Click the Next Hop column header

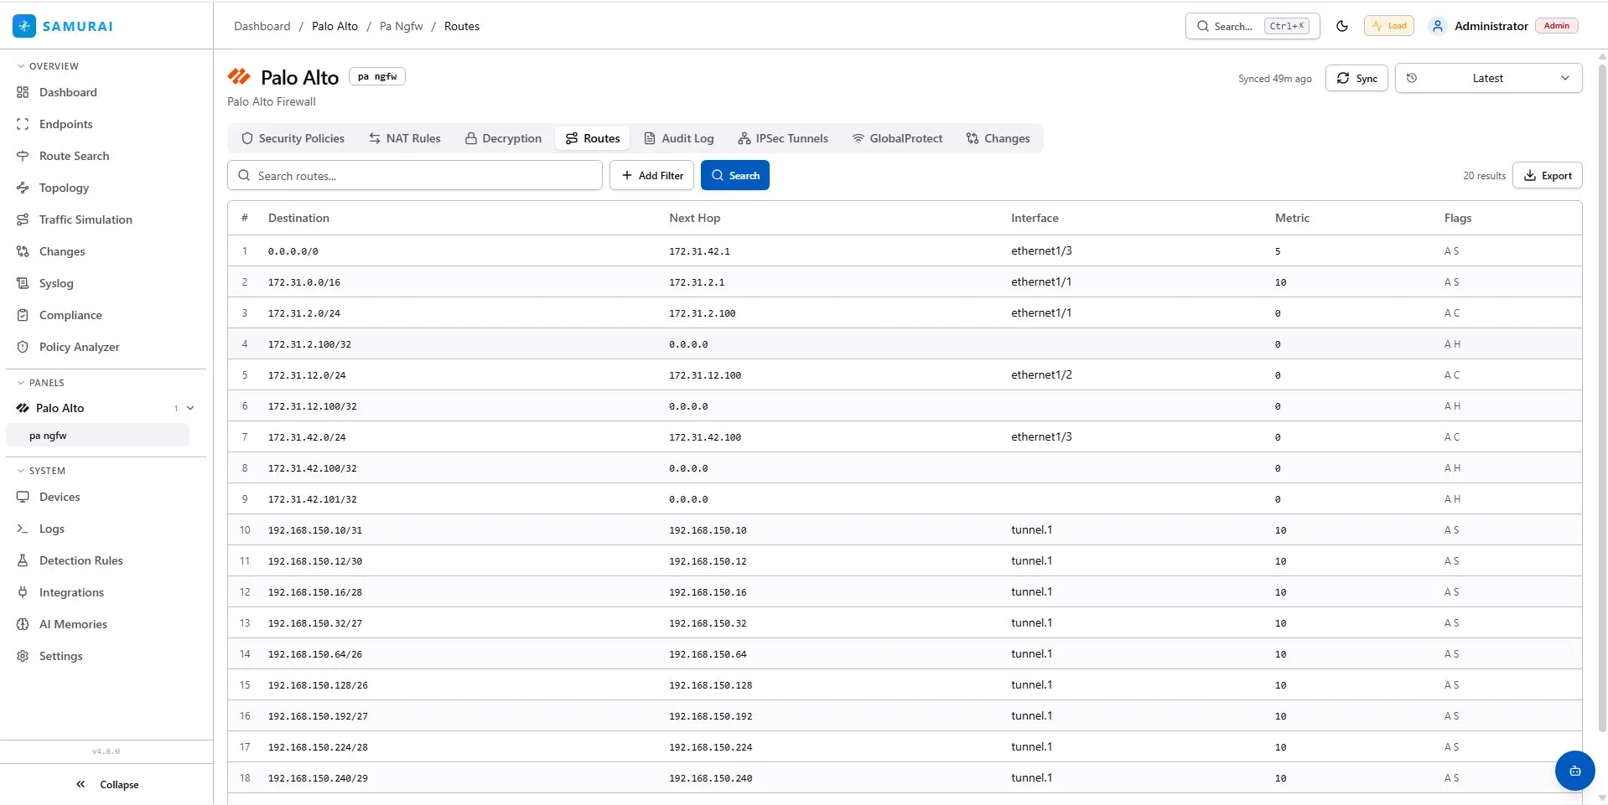tap(694, 218)
